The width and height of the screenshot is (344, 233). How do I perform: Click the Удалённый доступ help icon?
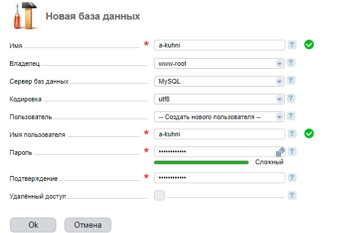point(292,195)
